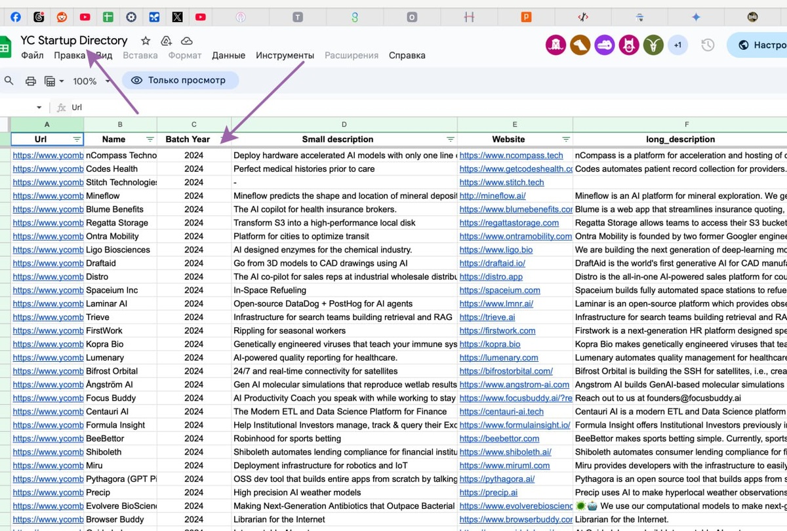Open the getcodeshealth website link
This screenshot has height=531, width=787.
coord(516,169)
